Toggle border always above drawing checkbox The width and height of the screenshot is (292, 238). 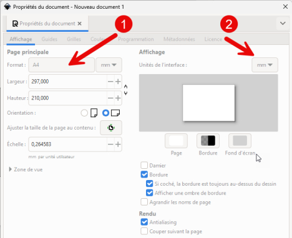coord(149,184)
